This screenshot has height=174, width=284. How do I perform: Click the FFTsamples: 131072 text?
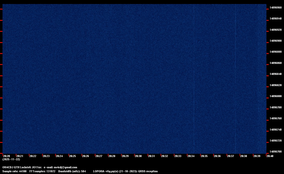tap(42, 171)
